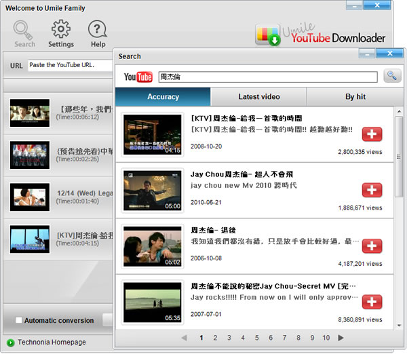Go to next results page arrow
Viewport: 407px width, 354px height.
(x=341, y=338)
